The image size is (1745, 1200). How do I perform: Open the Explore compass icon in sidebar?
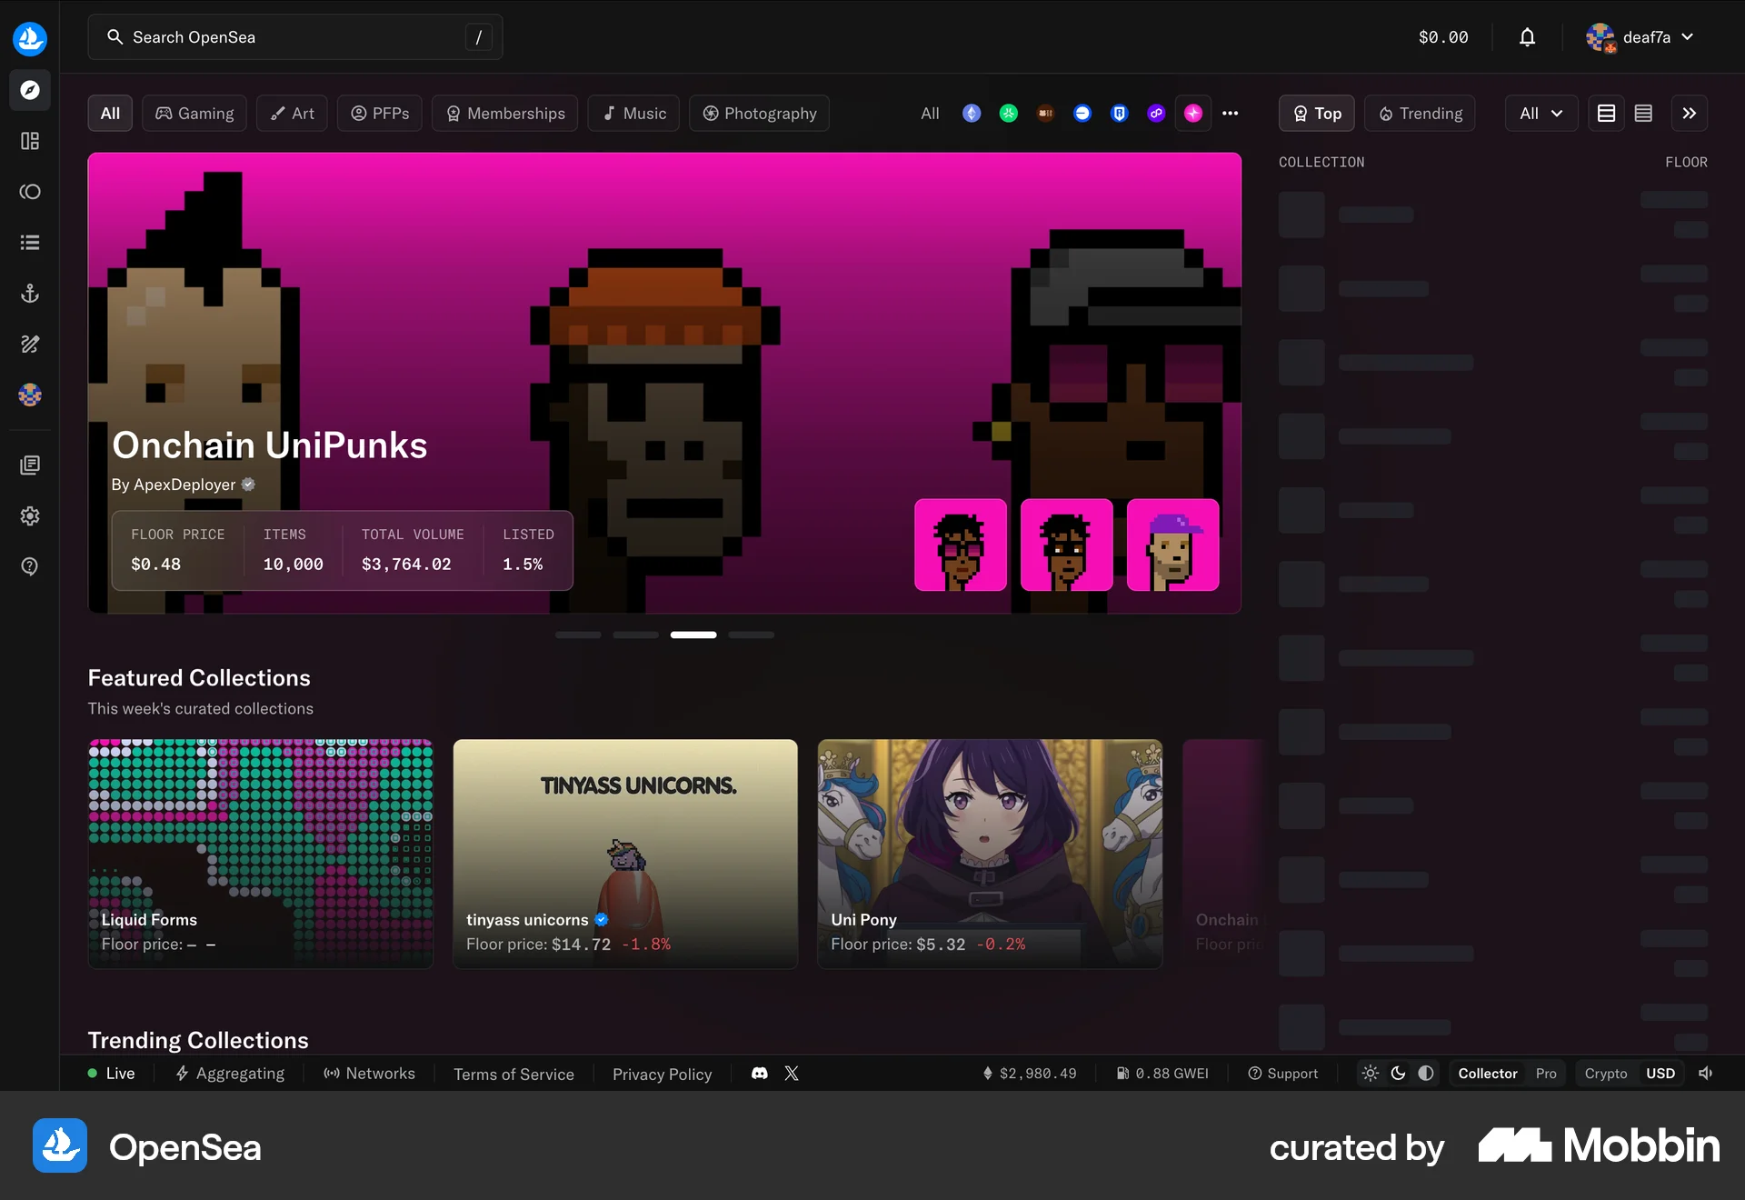[30, 90]
